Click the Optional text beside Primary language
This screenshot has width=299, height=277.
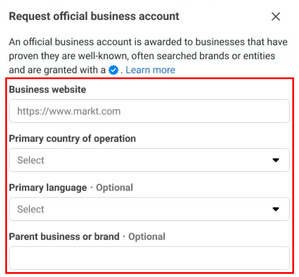[115, 188]
